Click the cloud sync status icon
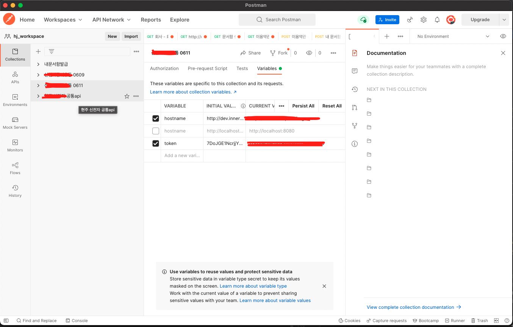 pyautogui.click(x=363, y=20)
